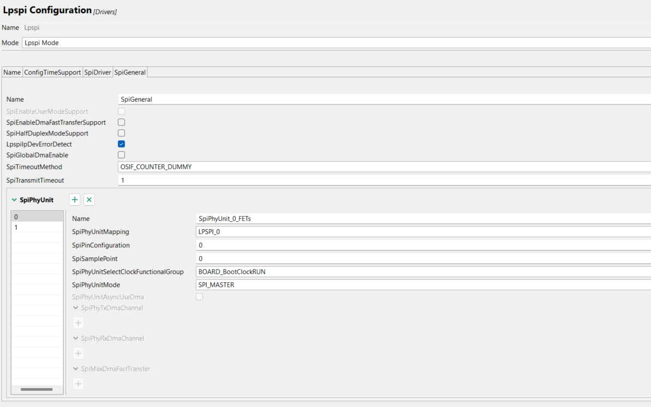This screenshot has height=407, width=651.
Task: Add a new SpiPhyUnit entry
Action: point(75,199)
